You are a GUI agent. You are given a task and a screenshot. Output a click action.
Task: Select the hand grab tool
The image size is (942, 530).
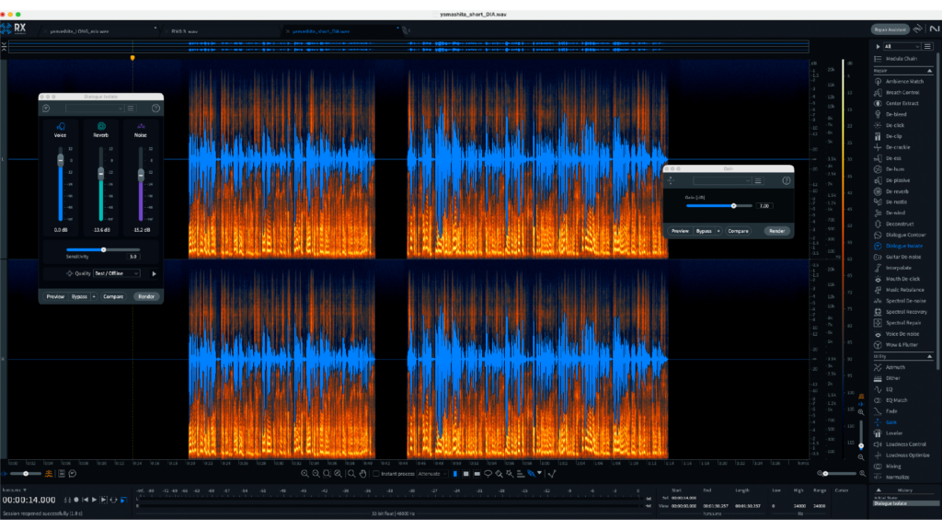tap(362, 473)
